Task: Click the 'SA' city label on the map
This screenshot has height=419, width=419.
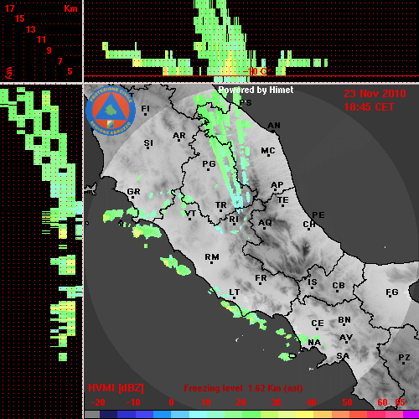Action: (343, 356)
